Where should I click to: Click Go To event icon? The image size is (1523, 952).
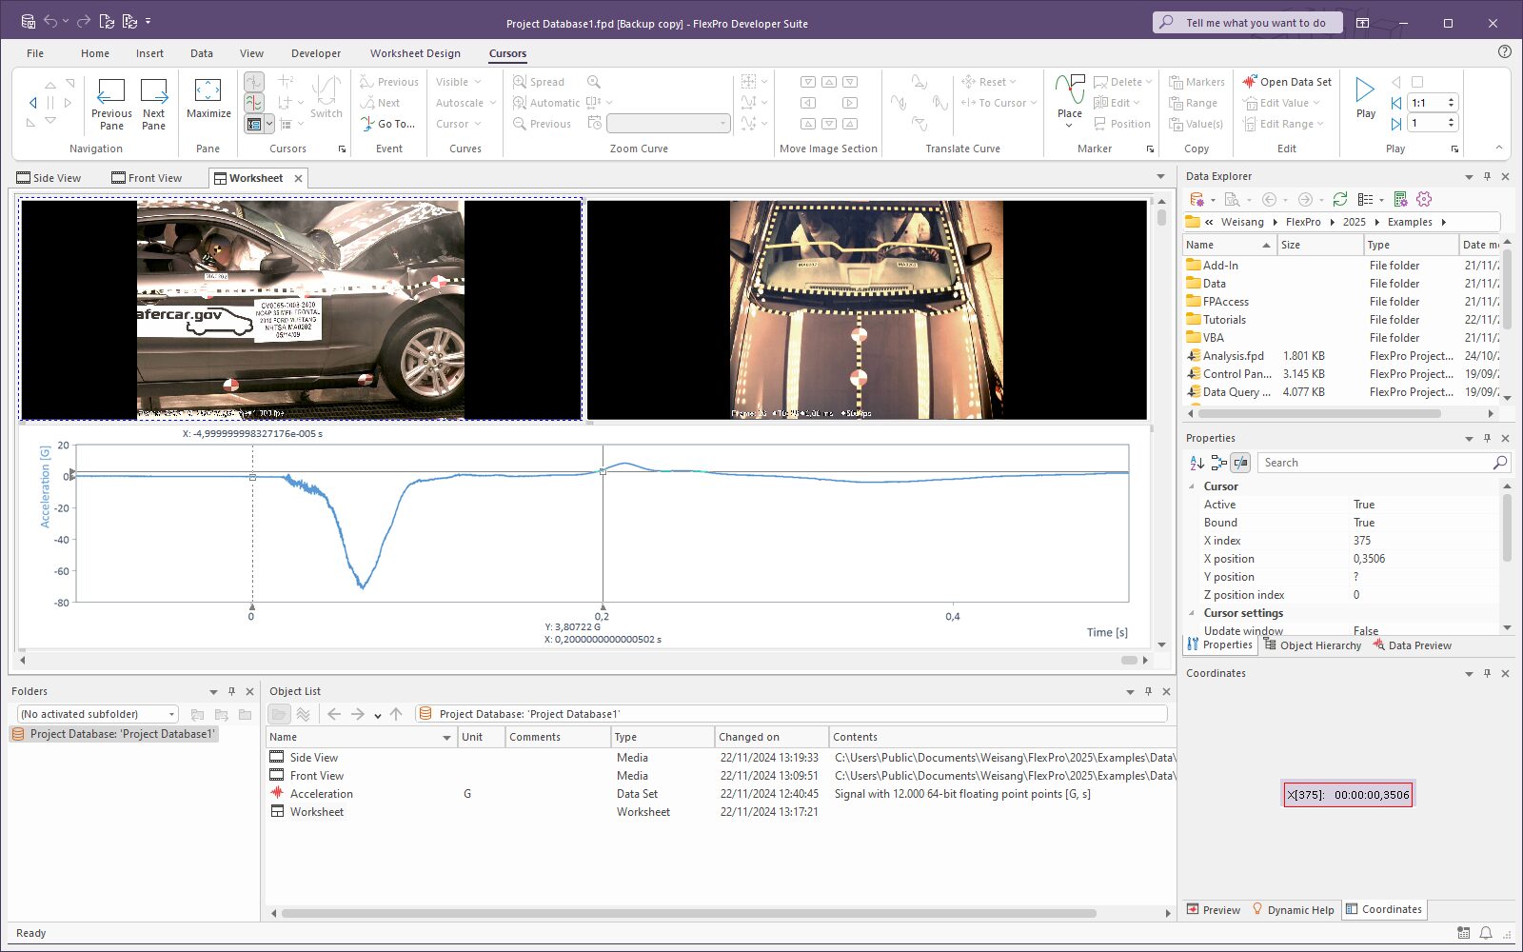coord(367,124)
